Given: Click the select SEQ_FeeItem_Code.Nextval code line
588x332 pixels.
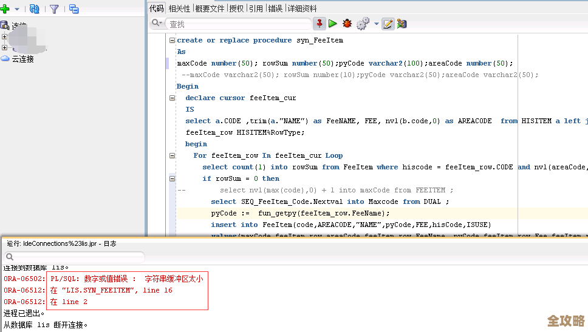Looking at the screenshot, I should pyautogui.click(x=330, y=202).
